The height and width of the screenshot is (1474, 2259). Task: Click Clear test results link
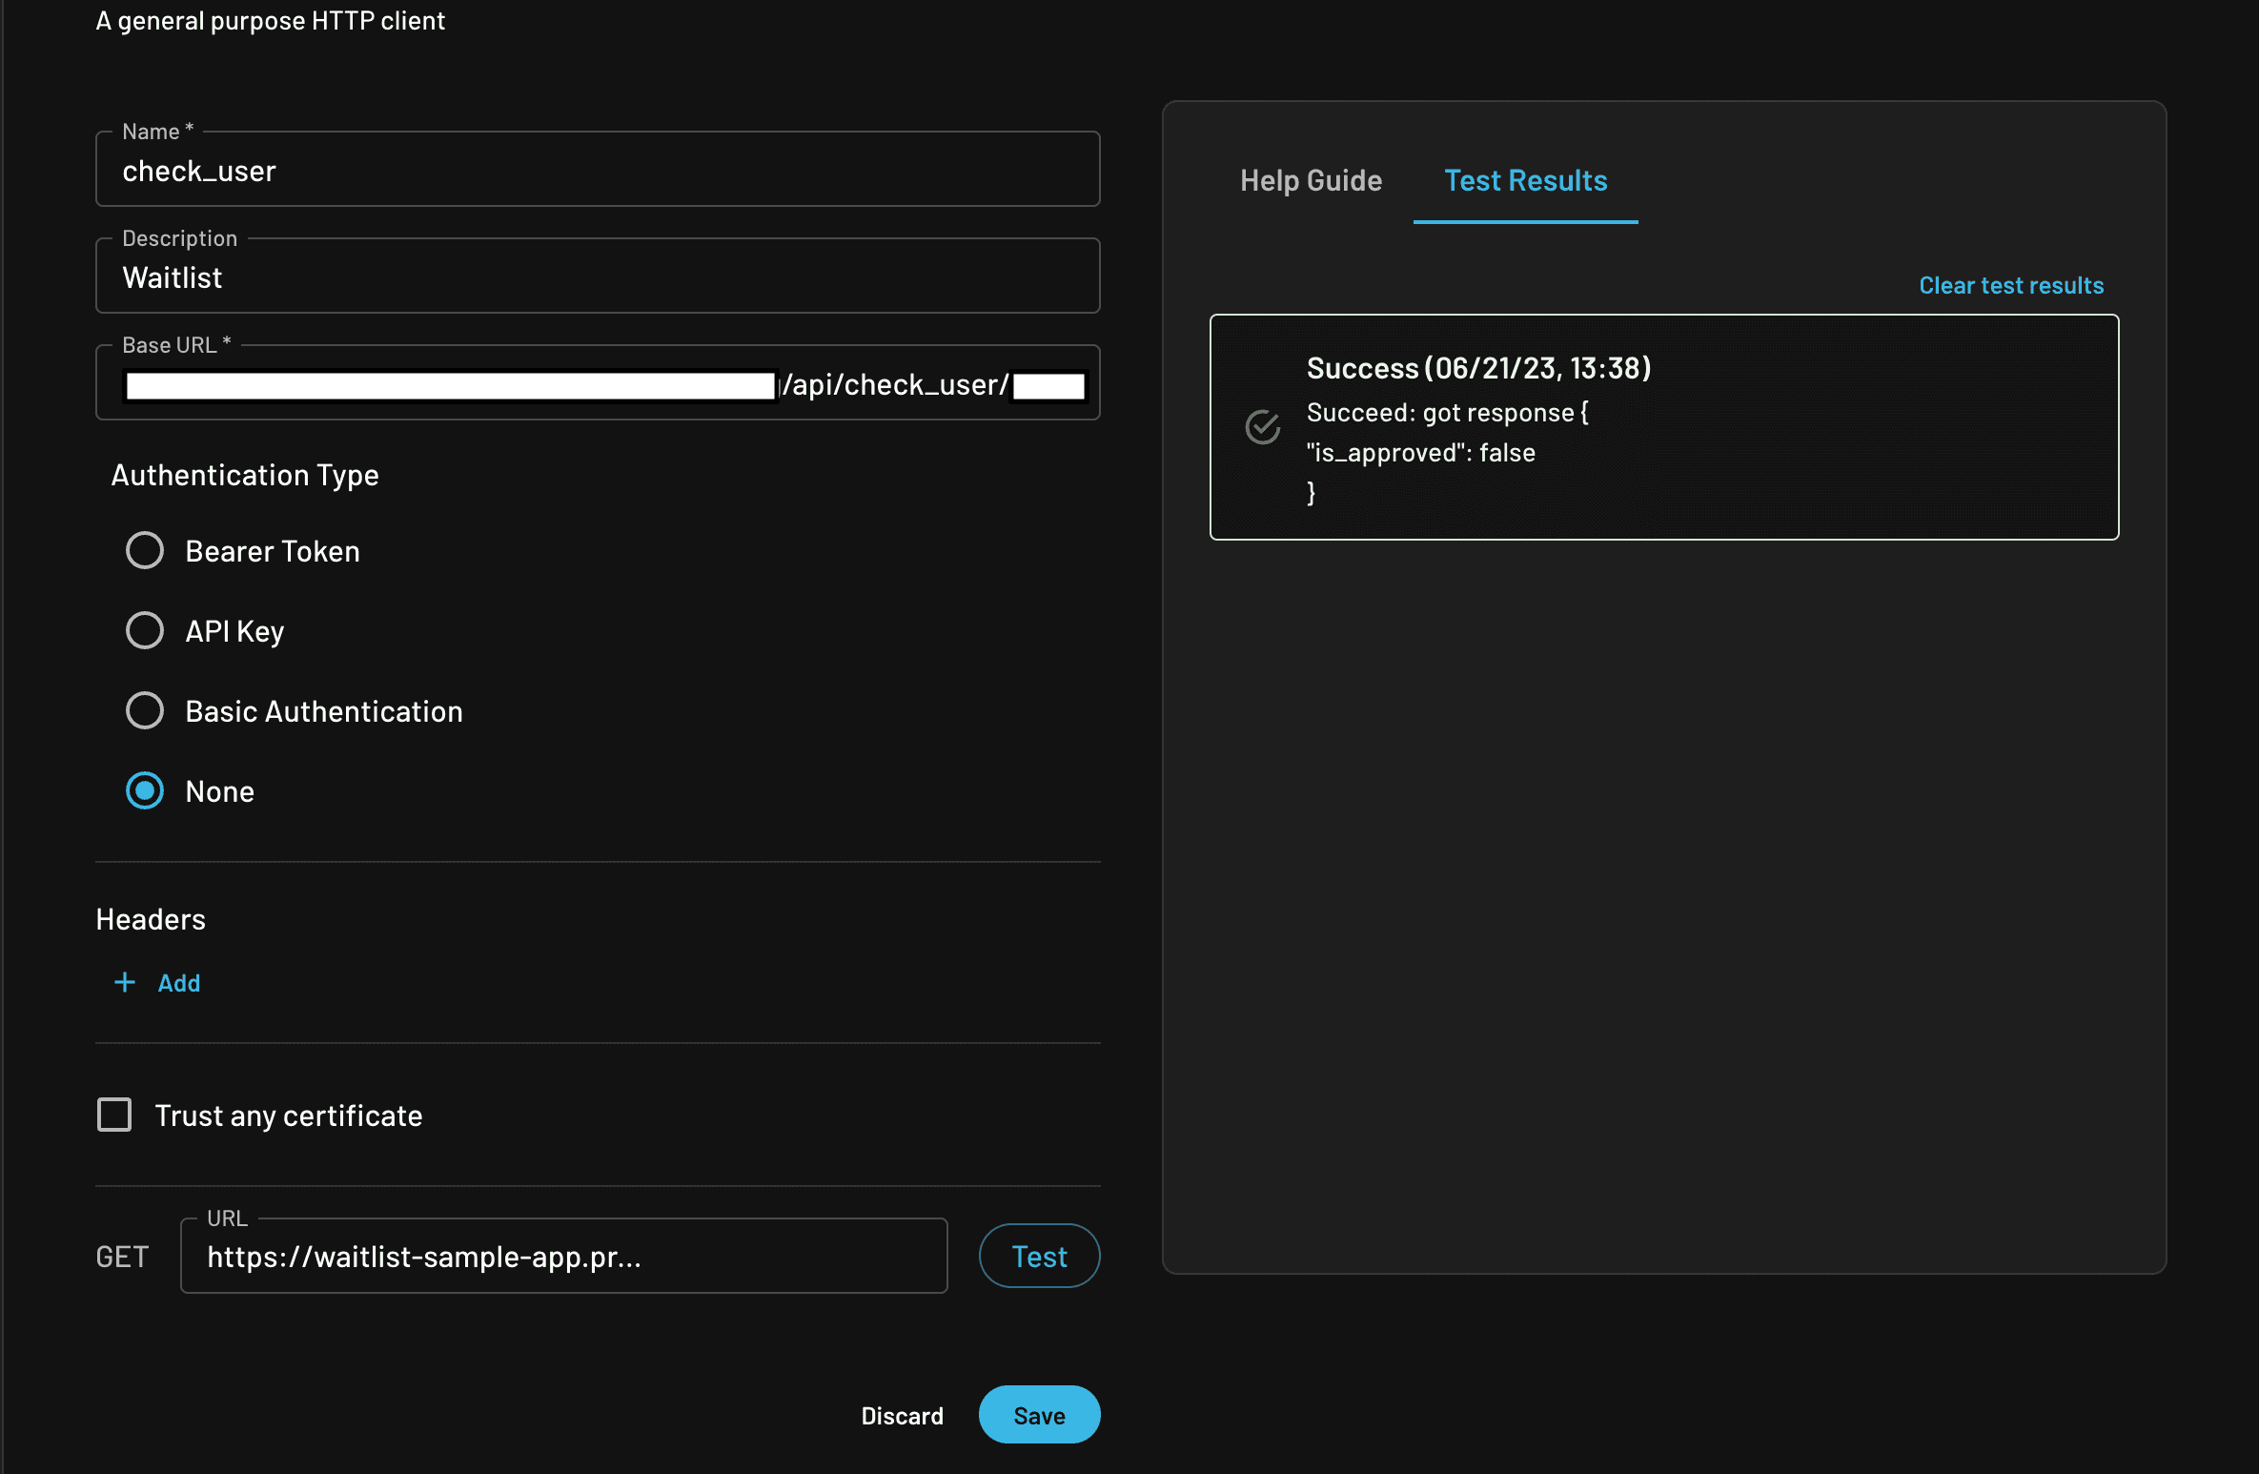click(x=2010, y=286)
